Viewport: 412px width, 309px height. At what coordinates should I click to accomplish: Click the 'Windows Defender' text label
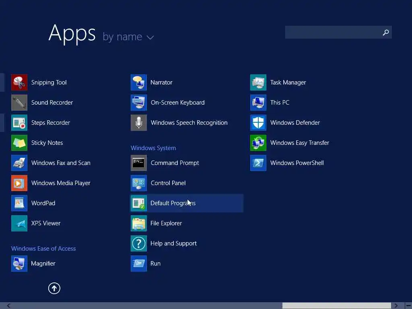pos(295,123)
